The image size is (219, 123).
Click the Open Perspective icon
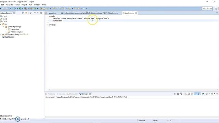[216, 9]
